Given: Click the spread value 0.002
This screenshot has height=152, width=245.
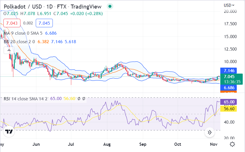Looking at the screenshot, I should (x=28, y=23).
